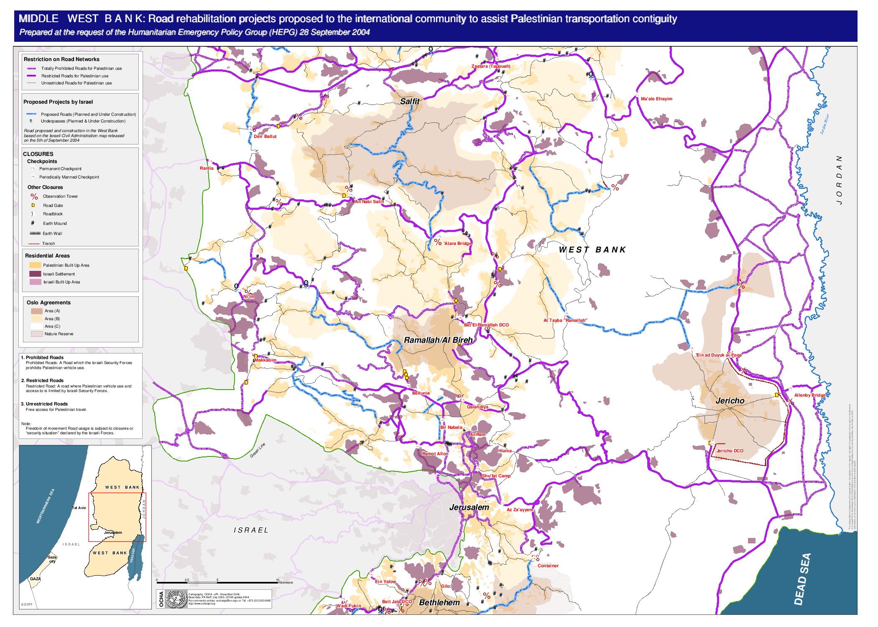The width and height of the screenshot is (878, 627).
Task: Click the Jericho city label
Action: click(x=730, y=400)
